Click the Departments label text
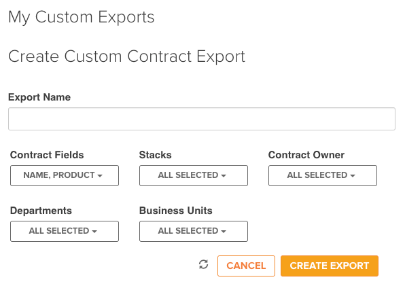The height and width of the screenshot is (286, 405). click(41, 211)
